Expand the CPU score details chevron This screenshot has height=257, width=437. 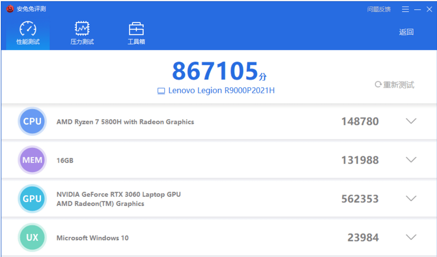[411, 121]
